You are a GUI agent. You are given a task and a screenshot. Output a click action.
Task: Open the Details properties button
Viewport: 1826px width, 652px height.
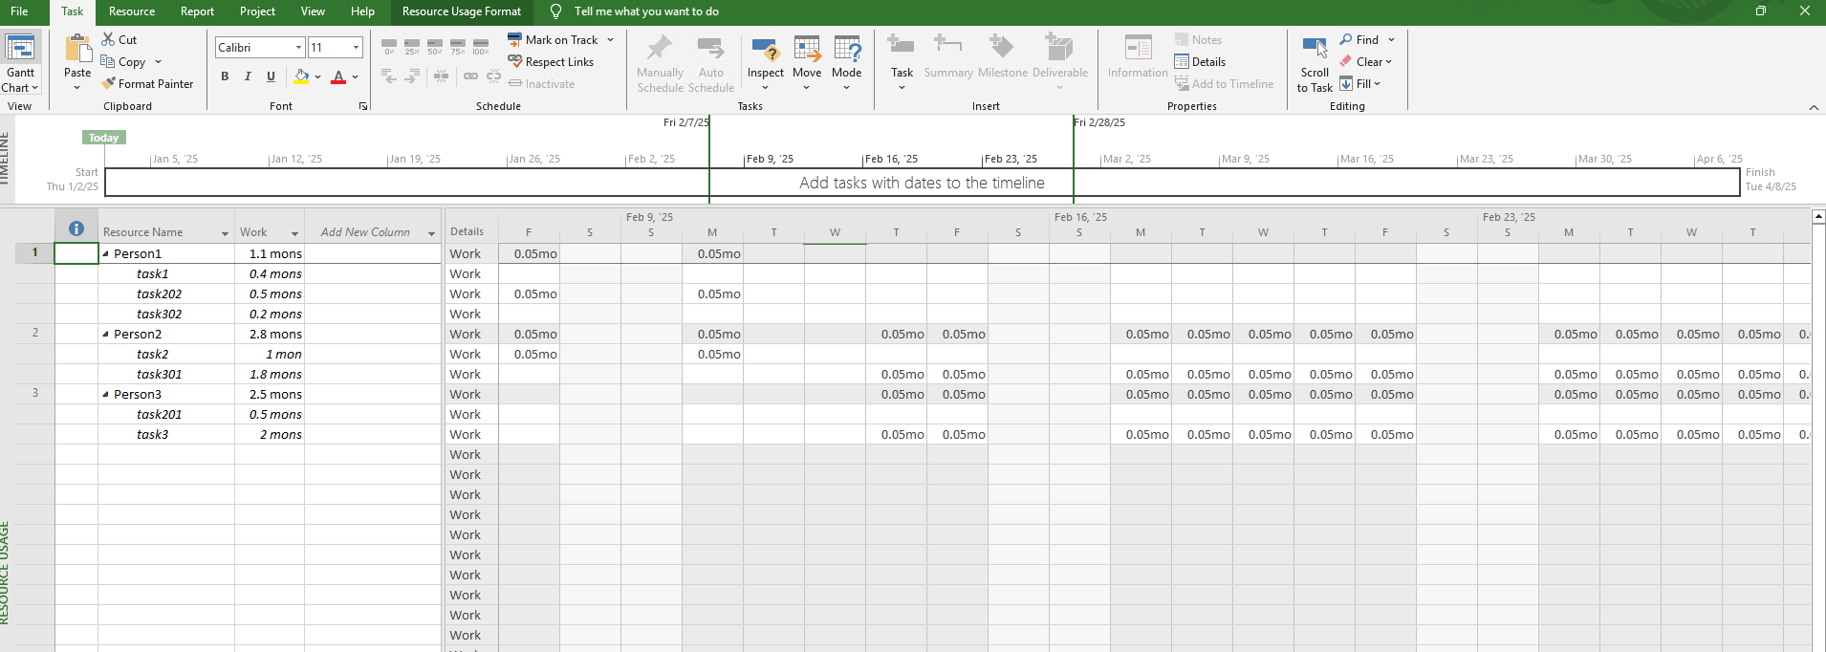(1200, 61)
